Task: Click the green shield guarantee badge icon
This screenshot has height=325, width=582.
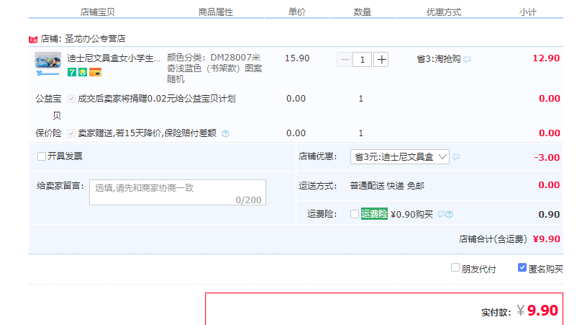Action: click(x=83, y=72)
